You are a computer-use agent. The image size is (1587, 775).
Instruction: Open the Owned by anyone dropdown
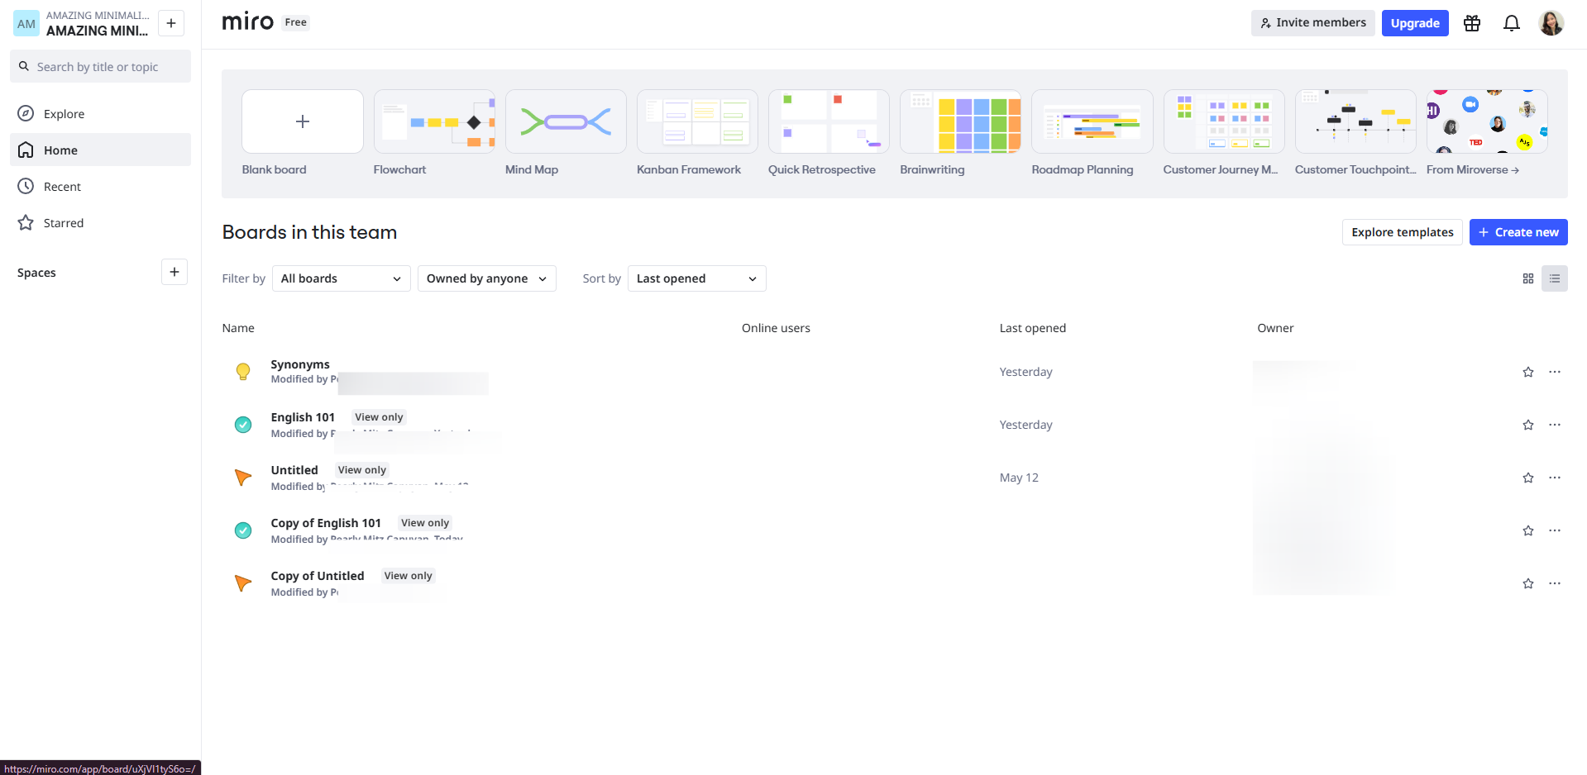[486, 278]
